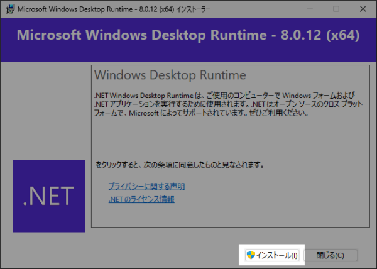Close the installer with the title bar X

point(364,9)
